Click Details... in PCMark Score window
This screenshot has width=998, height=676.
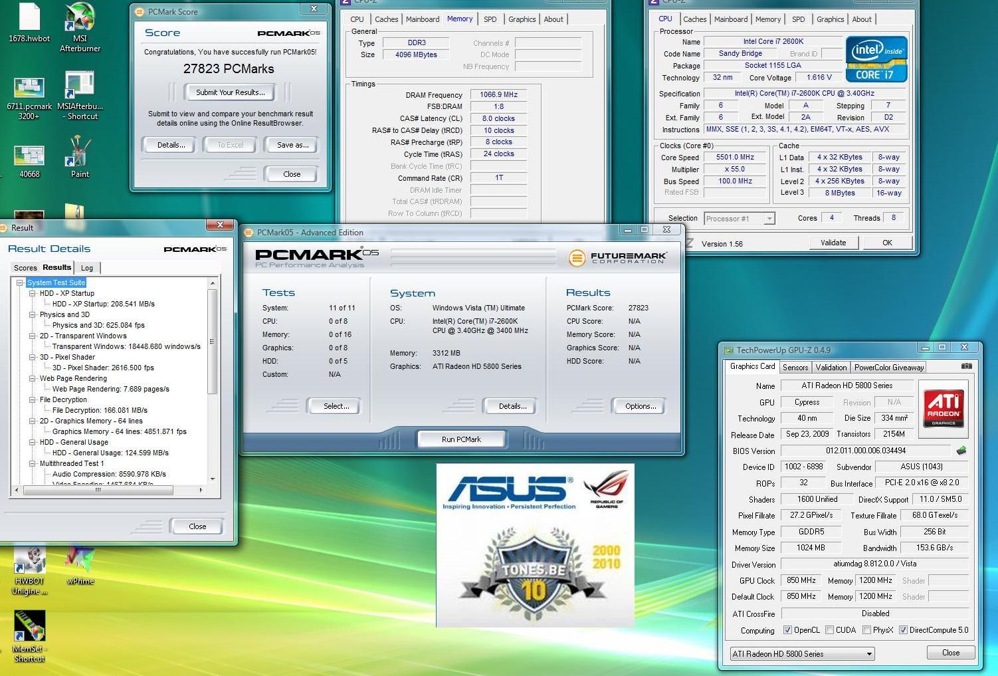(171, 145)
